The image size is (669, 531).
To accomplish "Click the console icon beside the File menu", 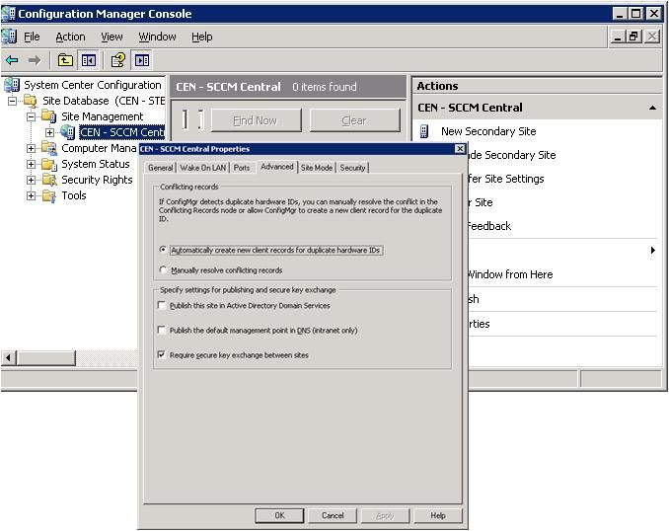I will coord(9,37).
